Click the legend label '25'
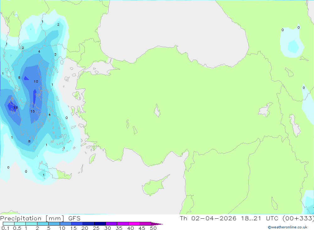This screenshot has width=314, height=230. point(96,228)
